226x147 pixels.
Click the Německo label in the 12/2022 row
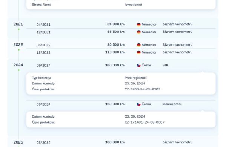coord(149,52)
